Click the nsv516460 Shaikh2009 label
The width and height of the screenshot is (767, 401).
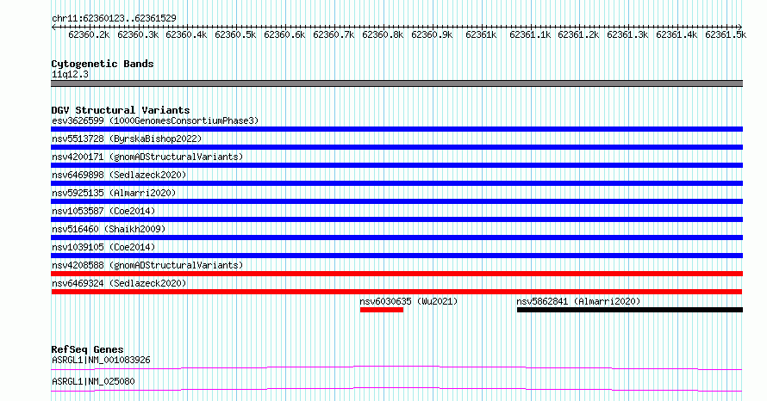pyautogui.click(x=109, y=229)
